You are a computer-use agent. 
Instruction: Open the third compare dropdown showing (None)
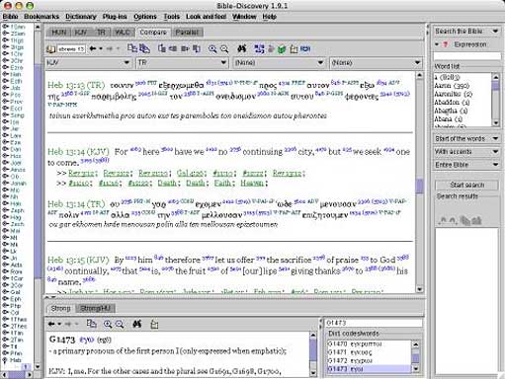coord(279,62)
